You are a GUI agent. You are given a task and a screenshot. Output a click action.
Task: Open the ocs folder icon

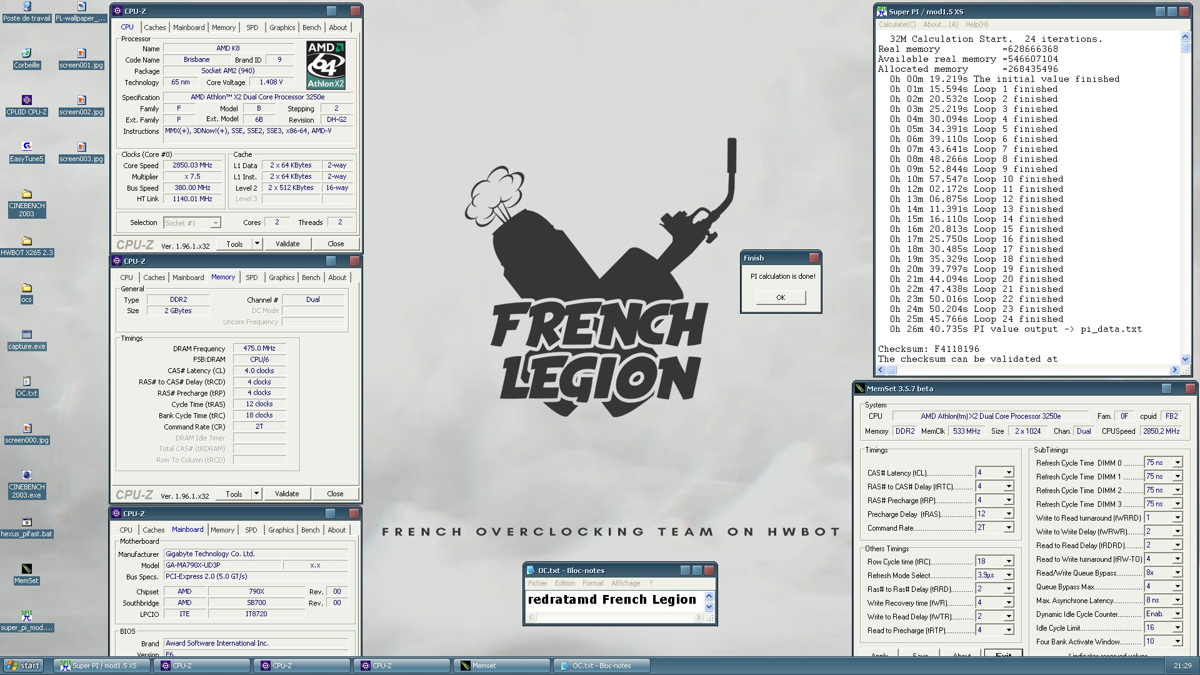pyautogui.click(x=26, y=293)
